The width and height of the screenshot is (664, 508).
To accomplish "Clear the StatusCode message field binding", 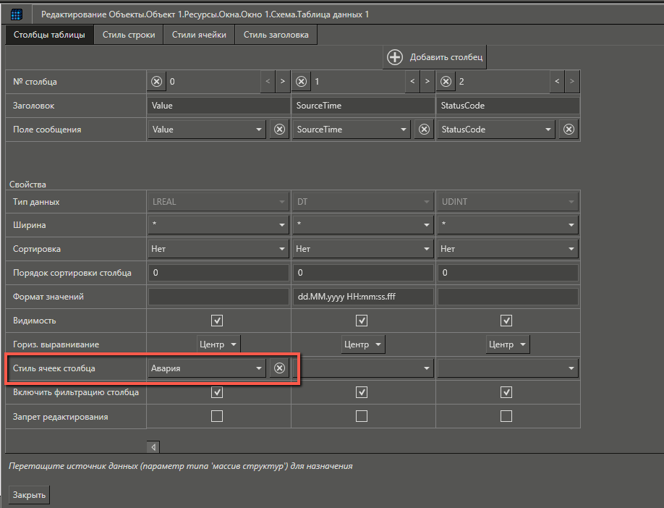I will coord(569,130).
